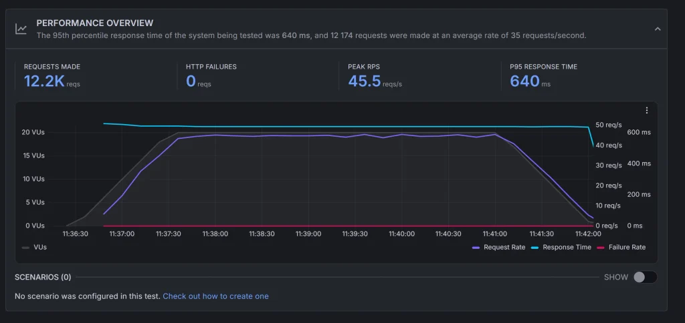Click the 40 req/s axis label
The width and height of the screenshot is (685, 323).
pyautogui.click(x=609, y=145)
